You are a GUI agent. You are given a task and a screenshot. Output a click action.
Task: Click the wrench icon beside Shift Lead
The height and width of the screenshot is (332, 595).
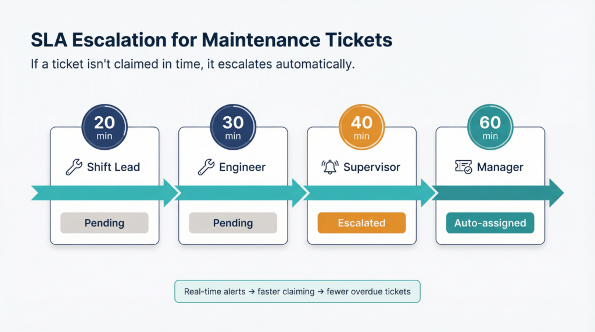click(x=74, y=167)
